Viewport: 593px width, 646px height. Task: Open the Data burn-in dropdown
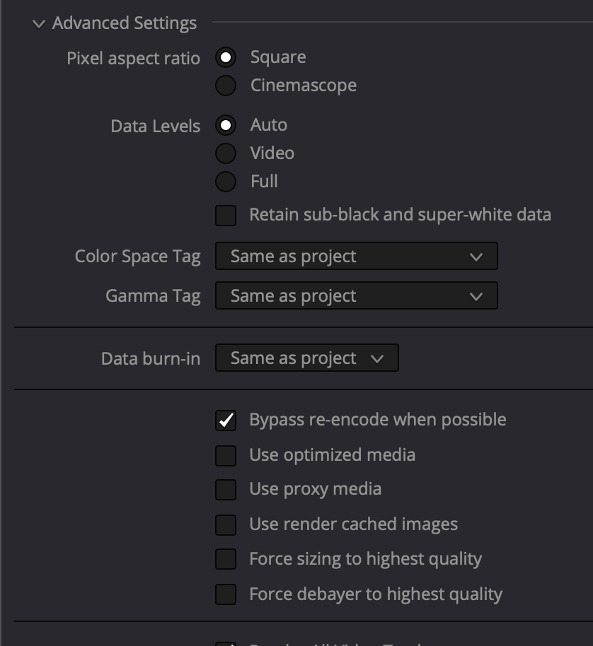[x=307, y=358]
